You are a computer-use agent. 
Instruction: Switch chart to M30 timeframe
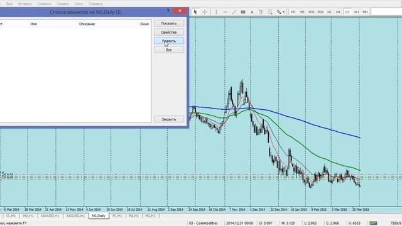point(320,12)
